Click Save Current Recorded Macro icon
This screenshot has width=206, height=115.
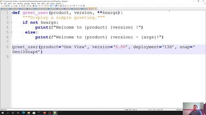(x=84, y=6)
